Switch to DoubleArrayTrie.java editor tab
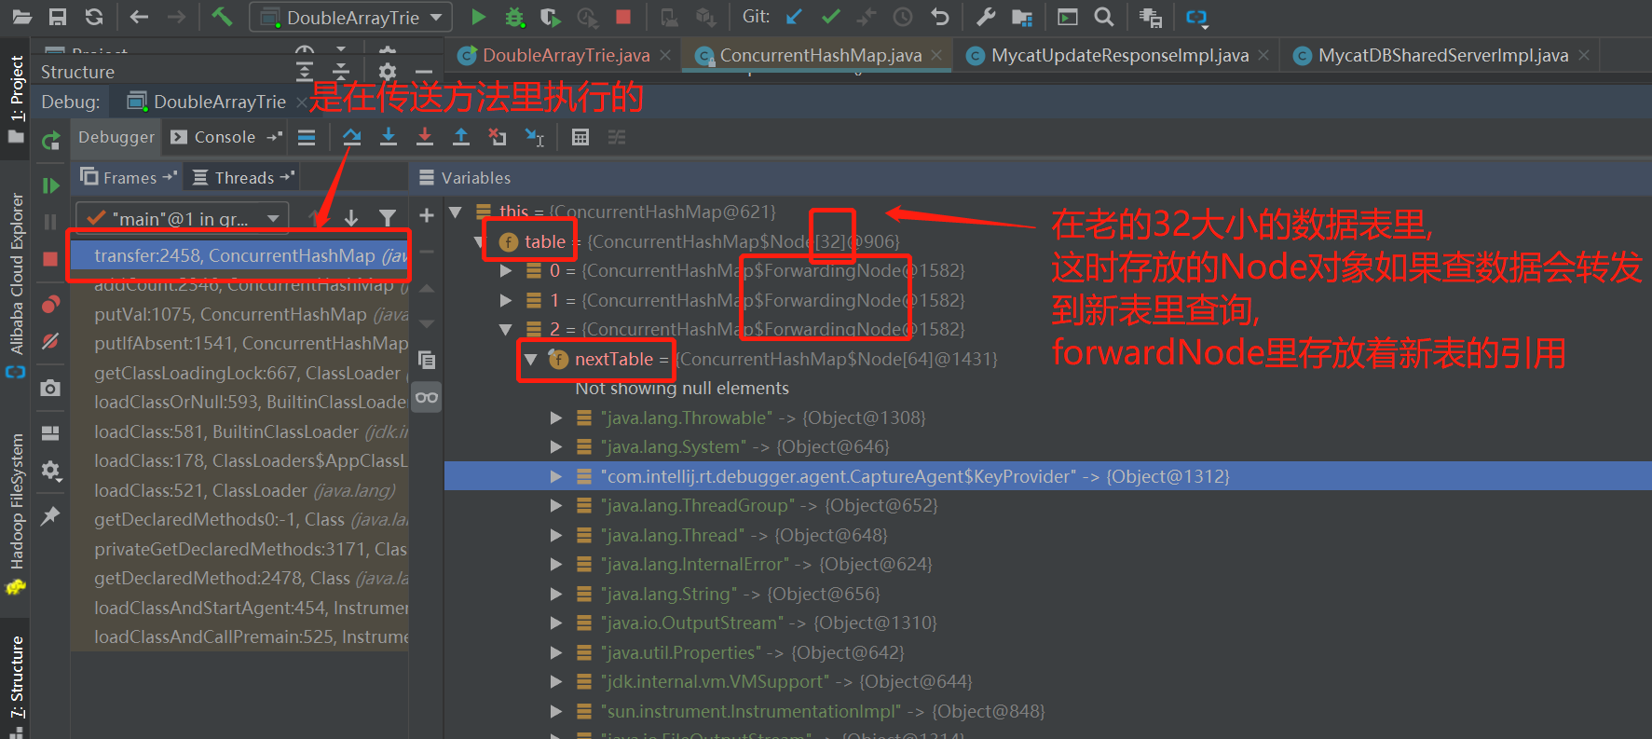Screen dimensions: 1652x739 pos(566,56)
